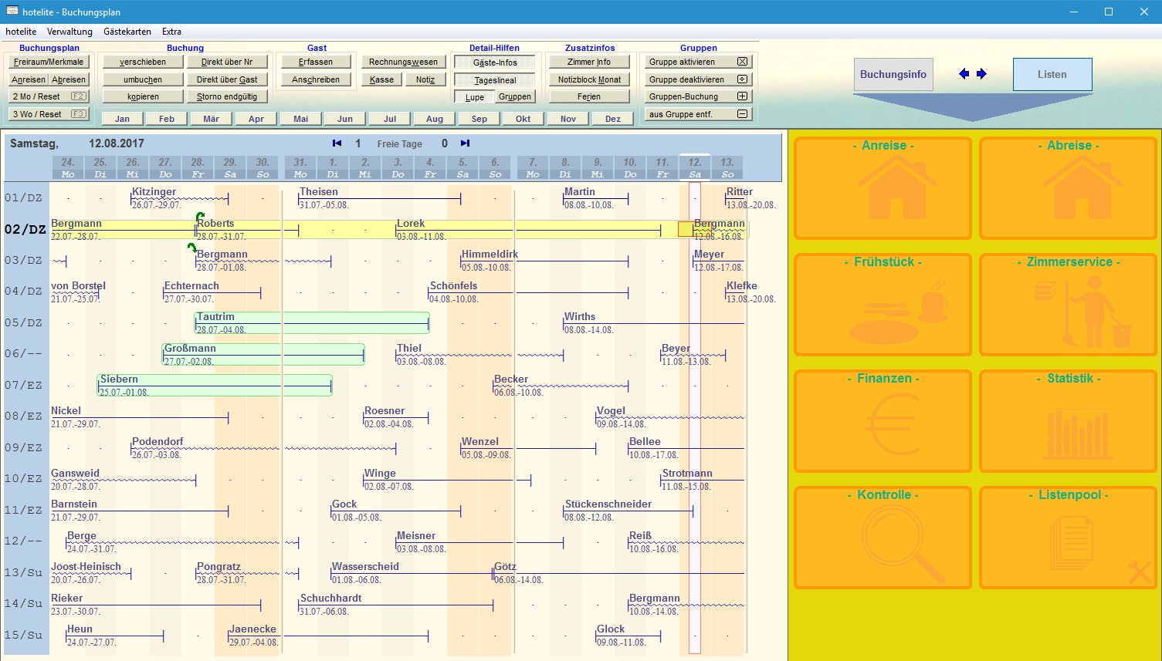
Task: Click the X icon next to Gruppe aktivieren
Action: [x=742, y=62]
